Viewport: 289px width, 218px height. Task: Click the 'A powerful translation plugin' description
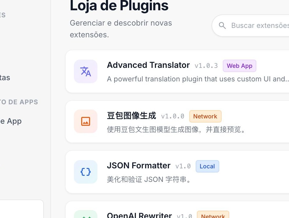[x=198, y=79]
